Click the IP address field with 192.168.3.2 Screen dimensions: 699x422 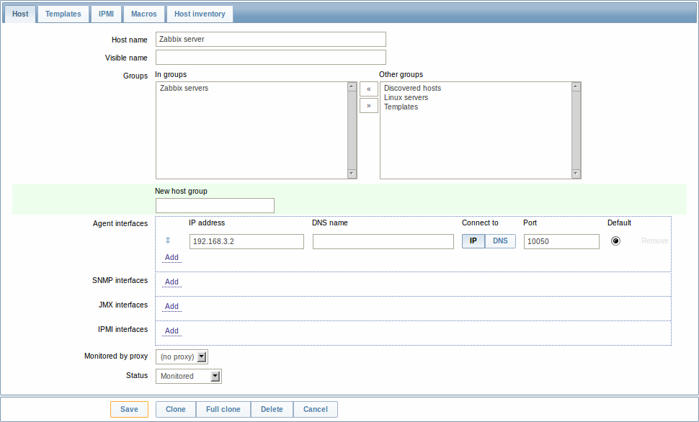click(x=246, y=241)
